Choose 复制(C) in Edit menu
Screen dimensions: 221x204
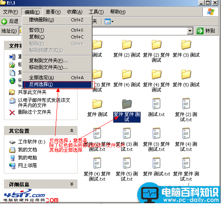tap(57, 37)
